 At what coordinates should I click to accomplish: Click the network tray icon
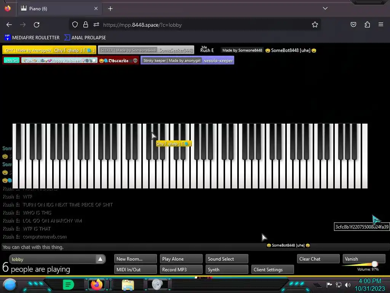[x=339, y=285]
